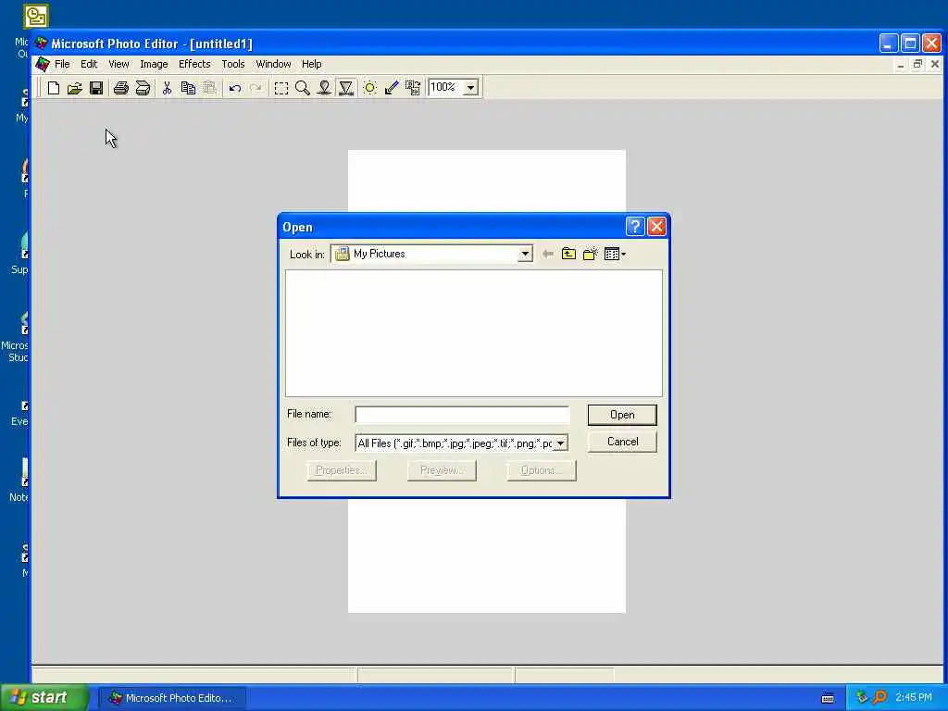Click the Cut scissors icon
The image size is (948, 711).
(167, 88)
